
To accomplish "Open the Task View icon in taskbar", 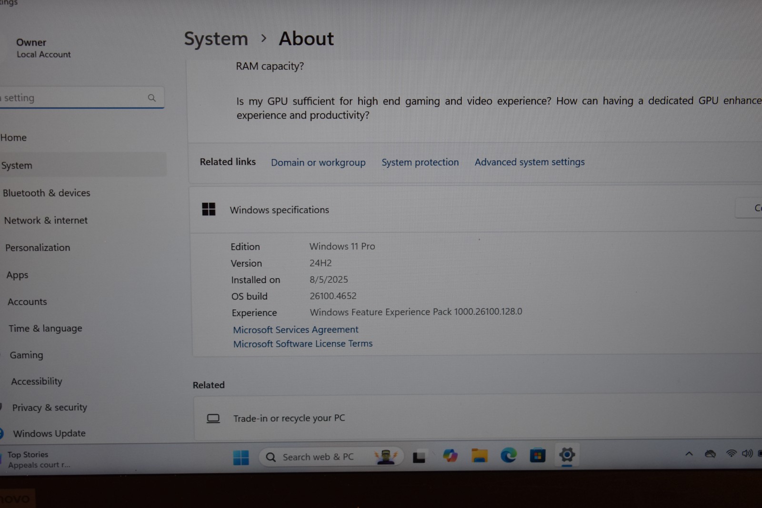I will (419, 457).
